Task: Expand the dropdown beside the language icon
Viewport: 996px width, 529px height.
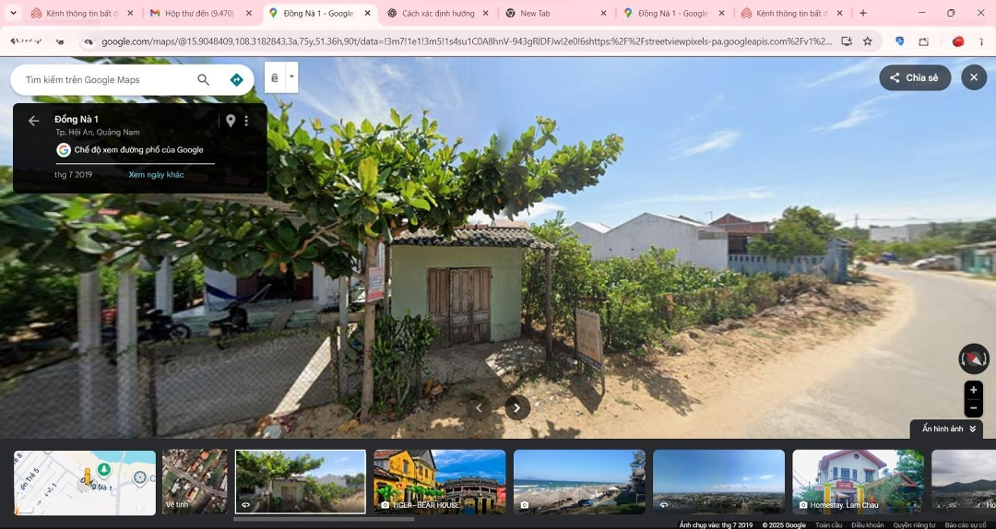Action: coord(291,76)
